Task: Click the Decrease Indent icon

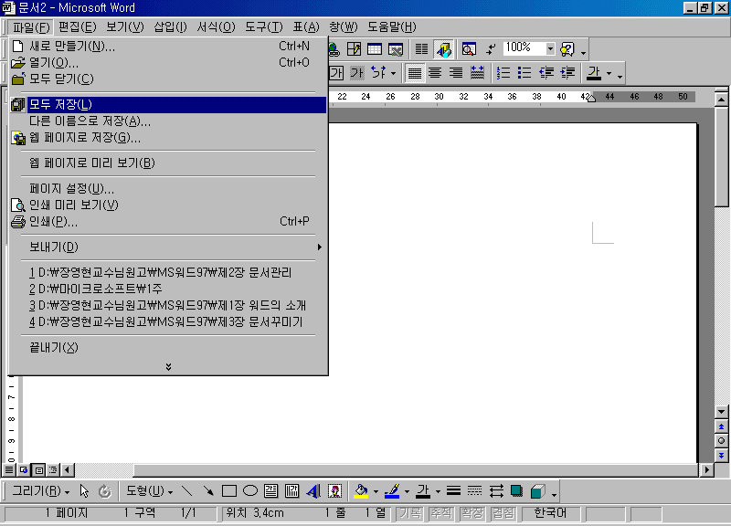Action: (x=546, y=73)
